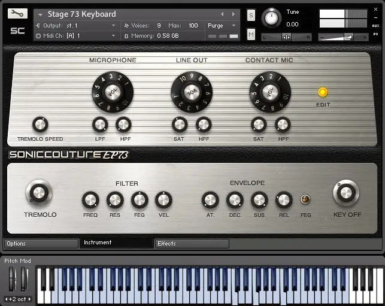This screenshot has width=385, height=306.
Task: Toggle the yellow EDIT light
Action: pos(323,92)
